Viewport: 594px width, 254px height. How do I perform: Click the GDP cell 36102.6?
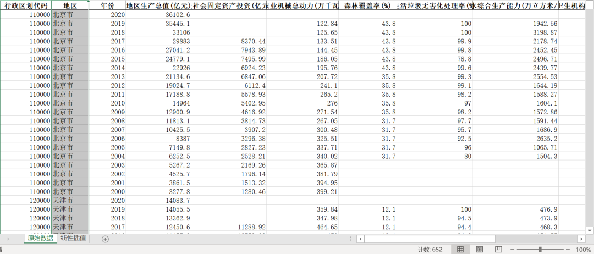[x=158, y=14]
